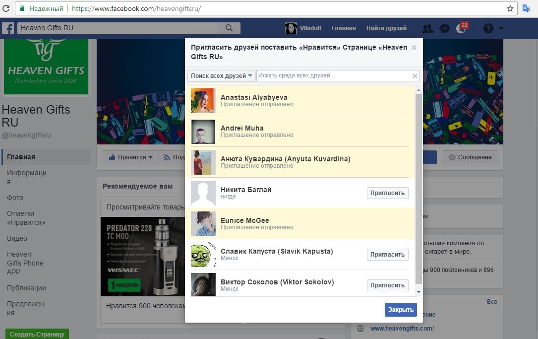Open Heaven Gifts page logo picture
The width and height of the screenshot is (538, 339).
pyautogui.click(x=46, y=67)
